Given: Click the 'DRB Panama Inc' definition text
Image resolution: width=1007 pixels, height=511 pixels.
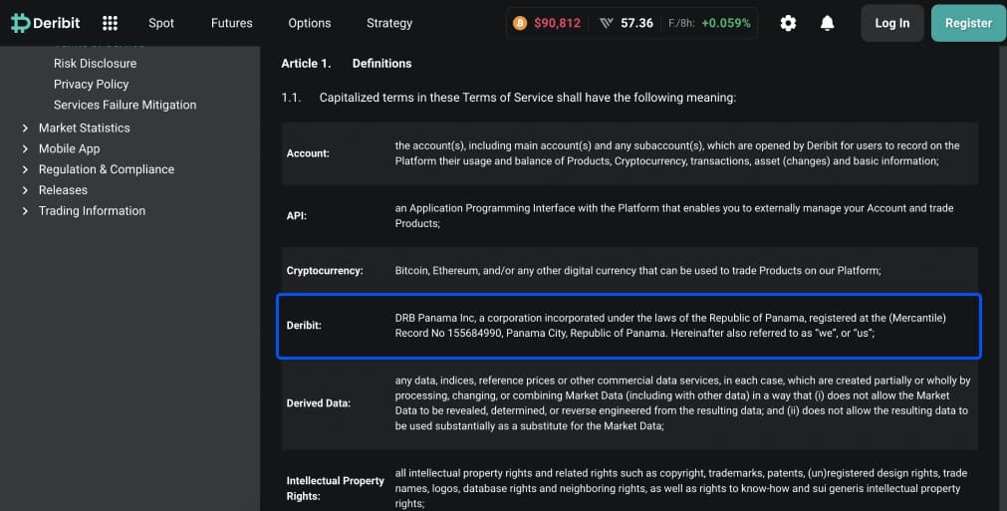Looking at the screenshot, I should (670, 326).
